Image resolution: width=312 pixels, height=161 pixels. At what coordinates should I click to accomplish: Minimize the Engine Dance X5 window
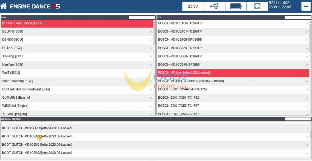click(306, 6)
